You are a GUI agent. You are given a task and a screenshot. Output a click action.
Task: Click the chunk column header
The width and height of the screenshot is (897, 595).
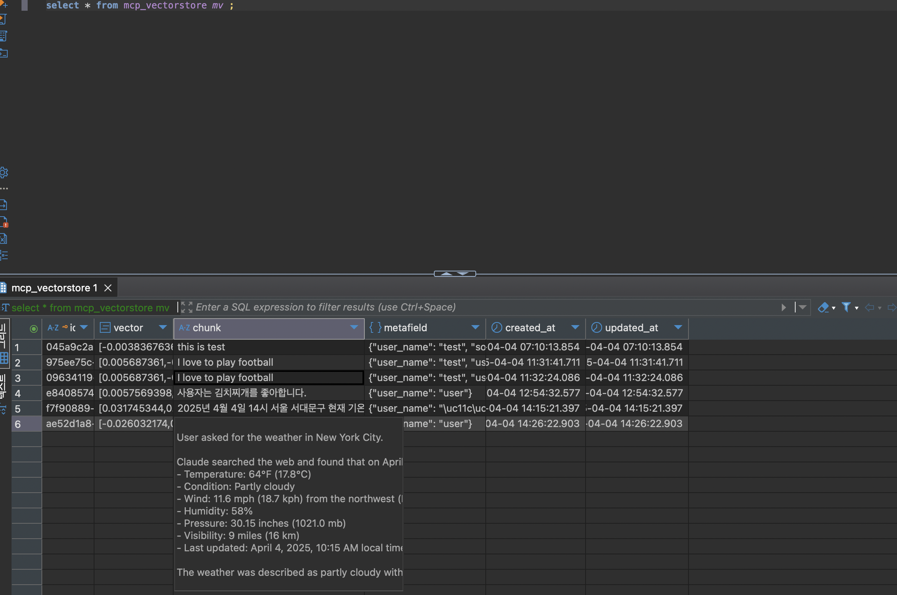pyautogui.click(x=269, y=328)
